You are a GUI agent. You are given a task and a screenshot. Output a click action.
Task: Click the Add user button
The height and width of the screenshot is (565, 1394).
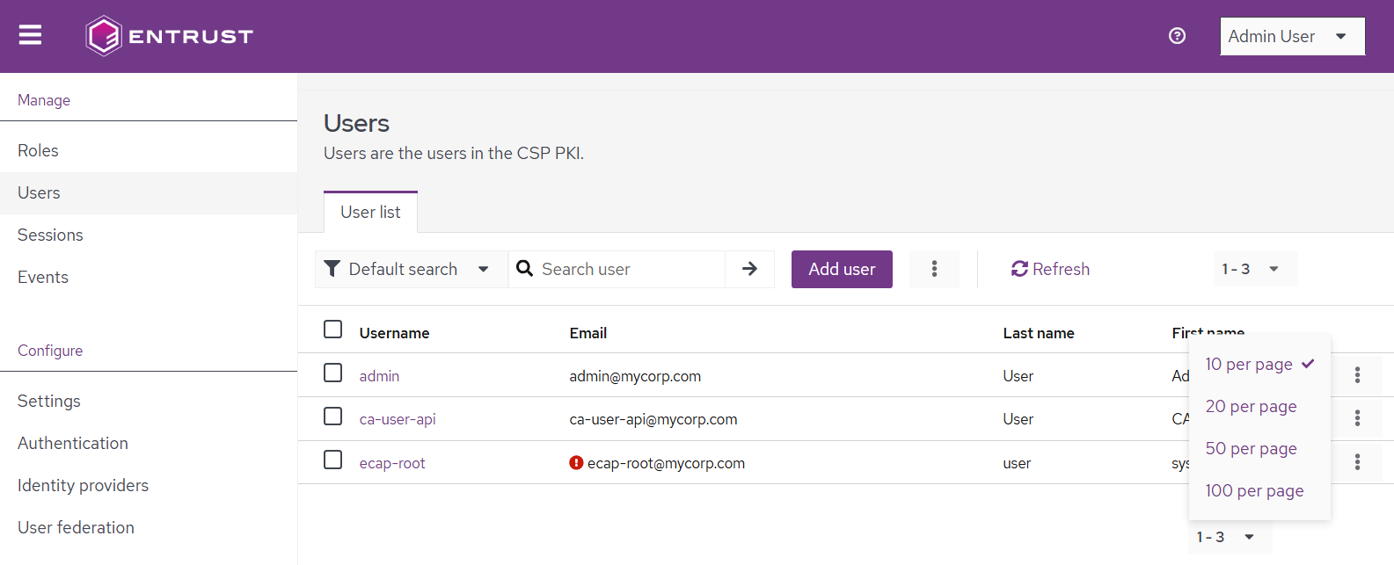click(842, 269)
